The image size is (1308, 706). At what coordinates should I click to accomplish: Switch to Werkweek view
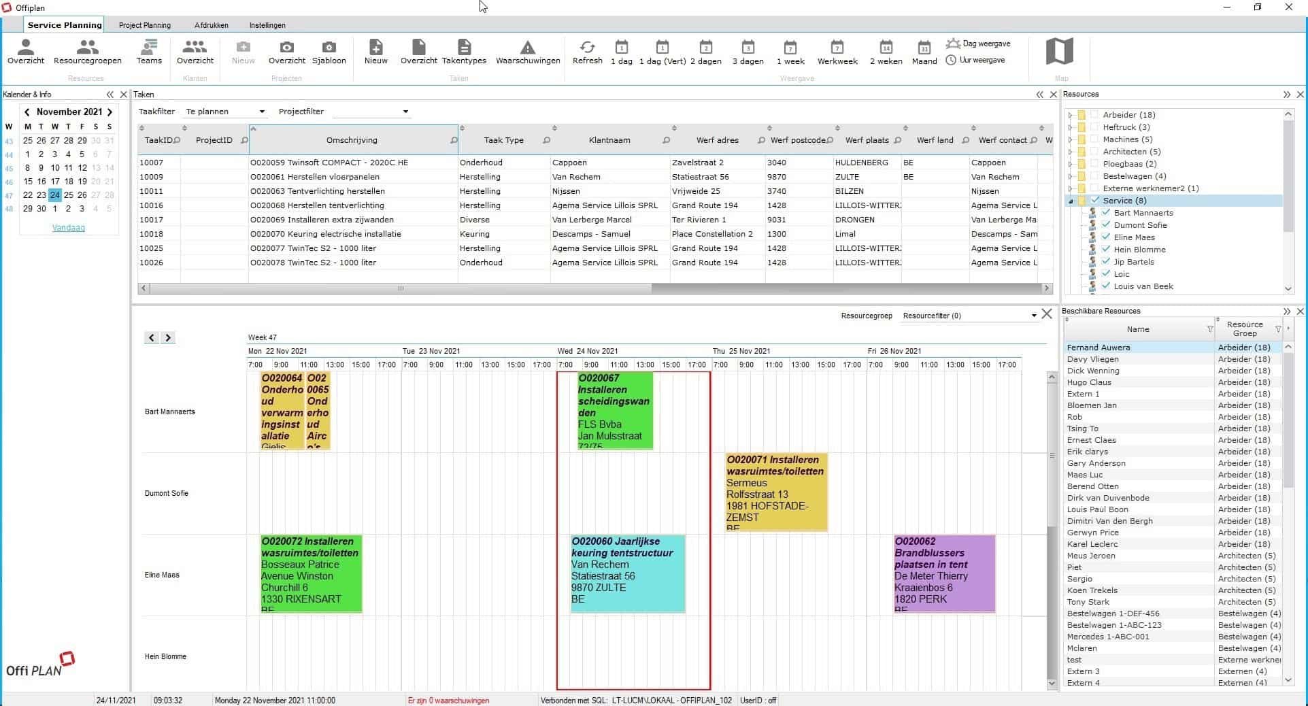click(x=837, y=52)
